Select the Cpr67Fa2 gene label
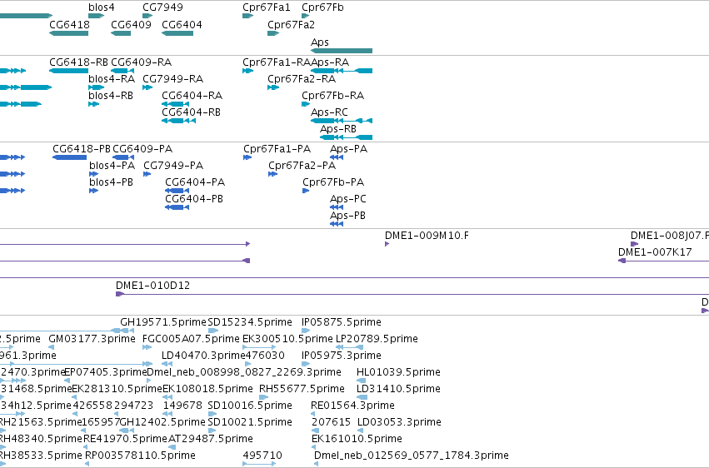Image resolution: width=709 pixels, height=468 pixels. 291,24
